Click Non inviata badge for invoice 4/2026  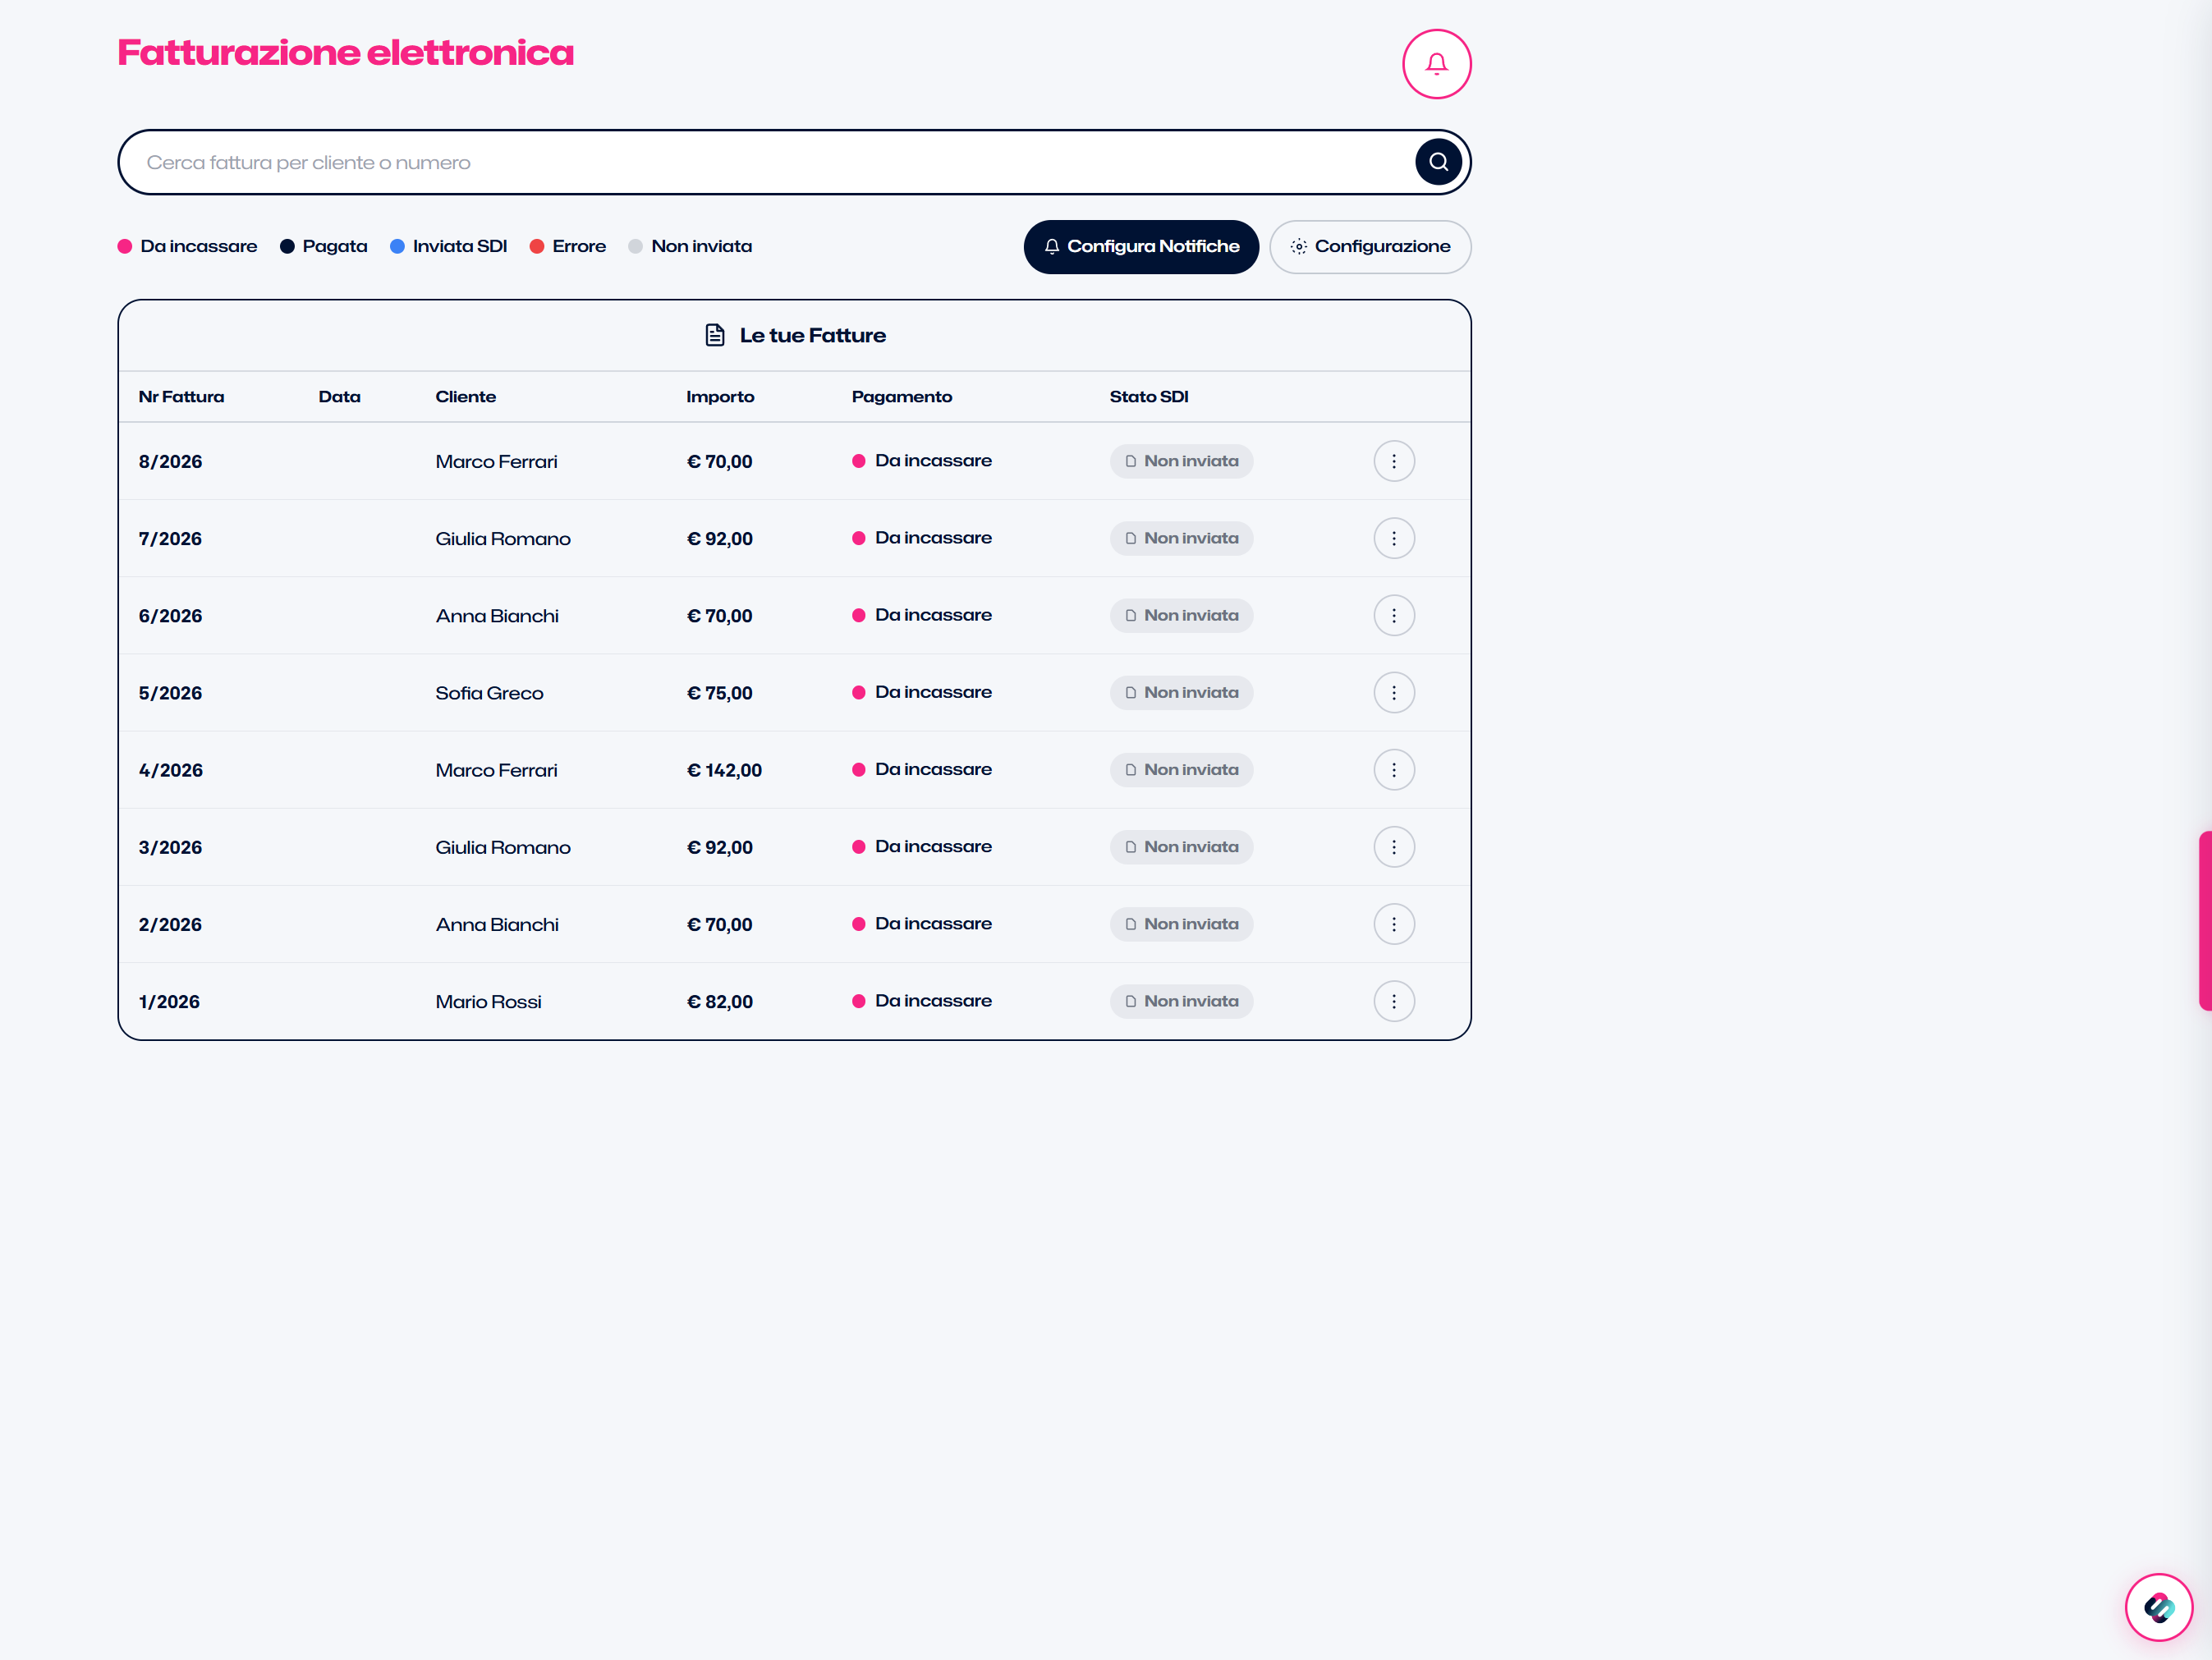[x=1181, y=770]
